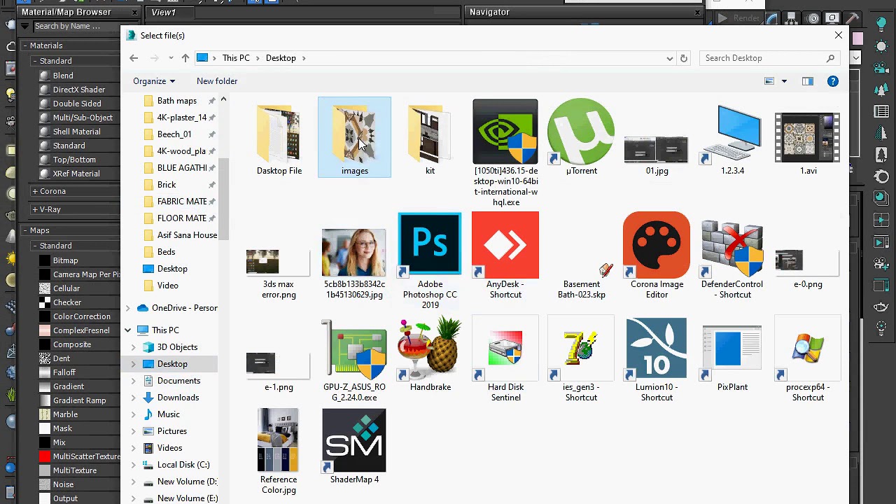Open the Organize dropdown menu
896x504 pixels.
coord(154,81)
